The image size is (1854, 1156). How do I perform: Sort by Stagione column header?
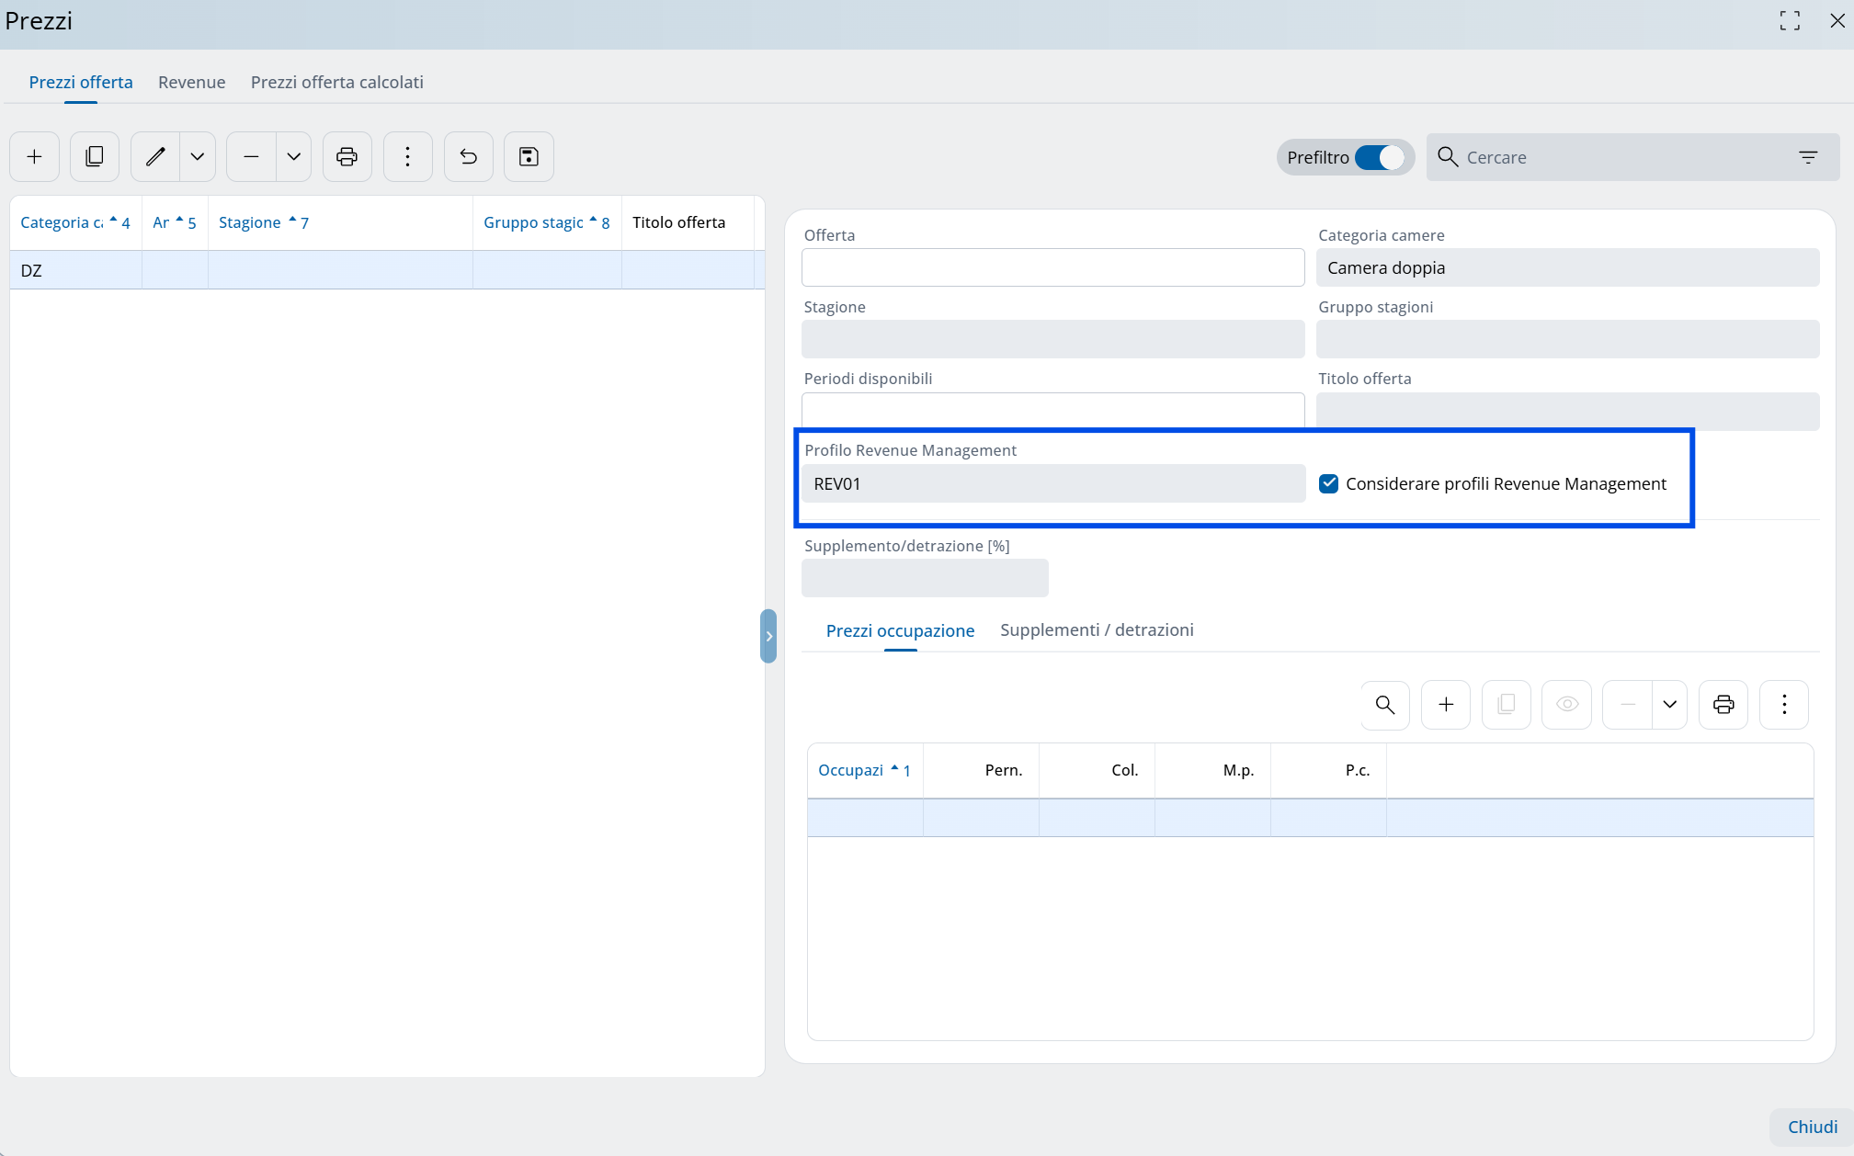click(x=250, y=222)
